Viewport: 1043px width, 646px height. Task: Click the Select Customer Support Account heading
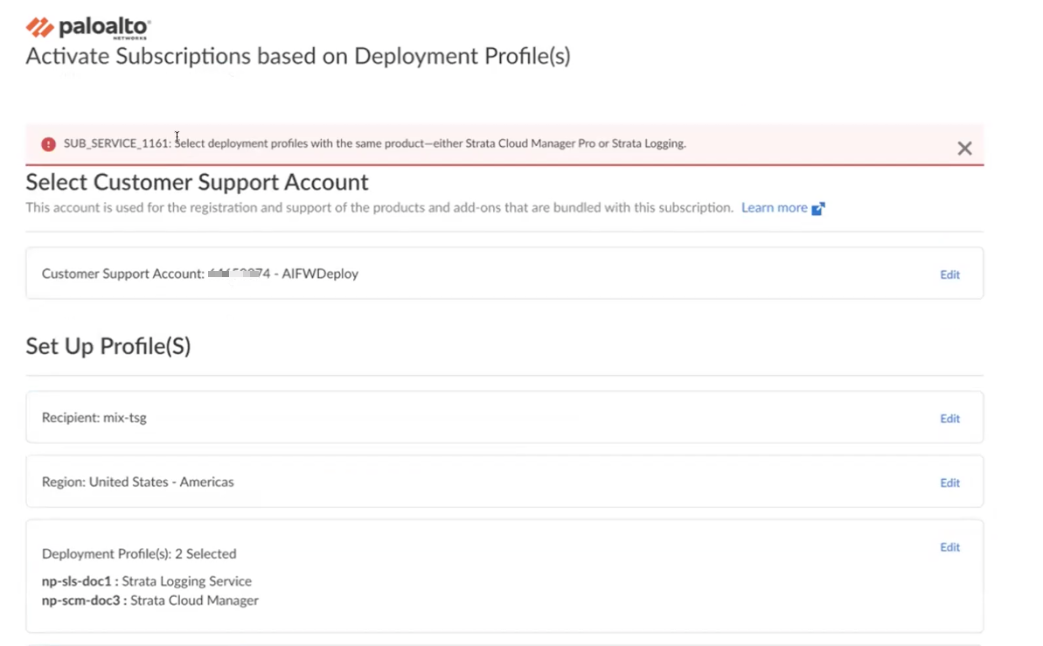[197, 182]
